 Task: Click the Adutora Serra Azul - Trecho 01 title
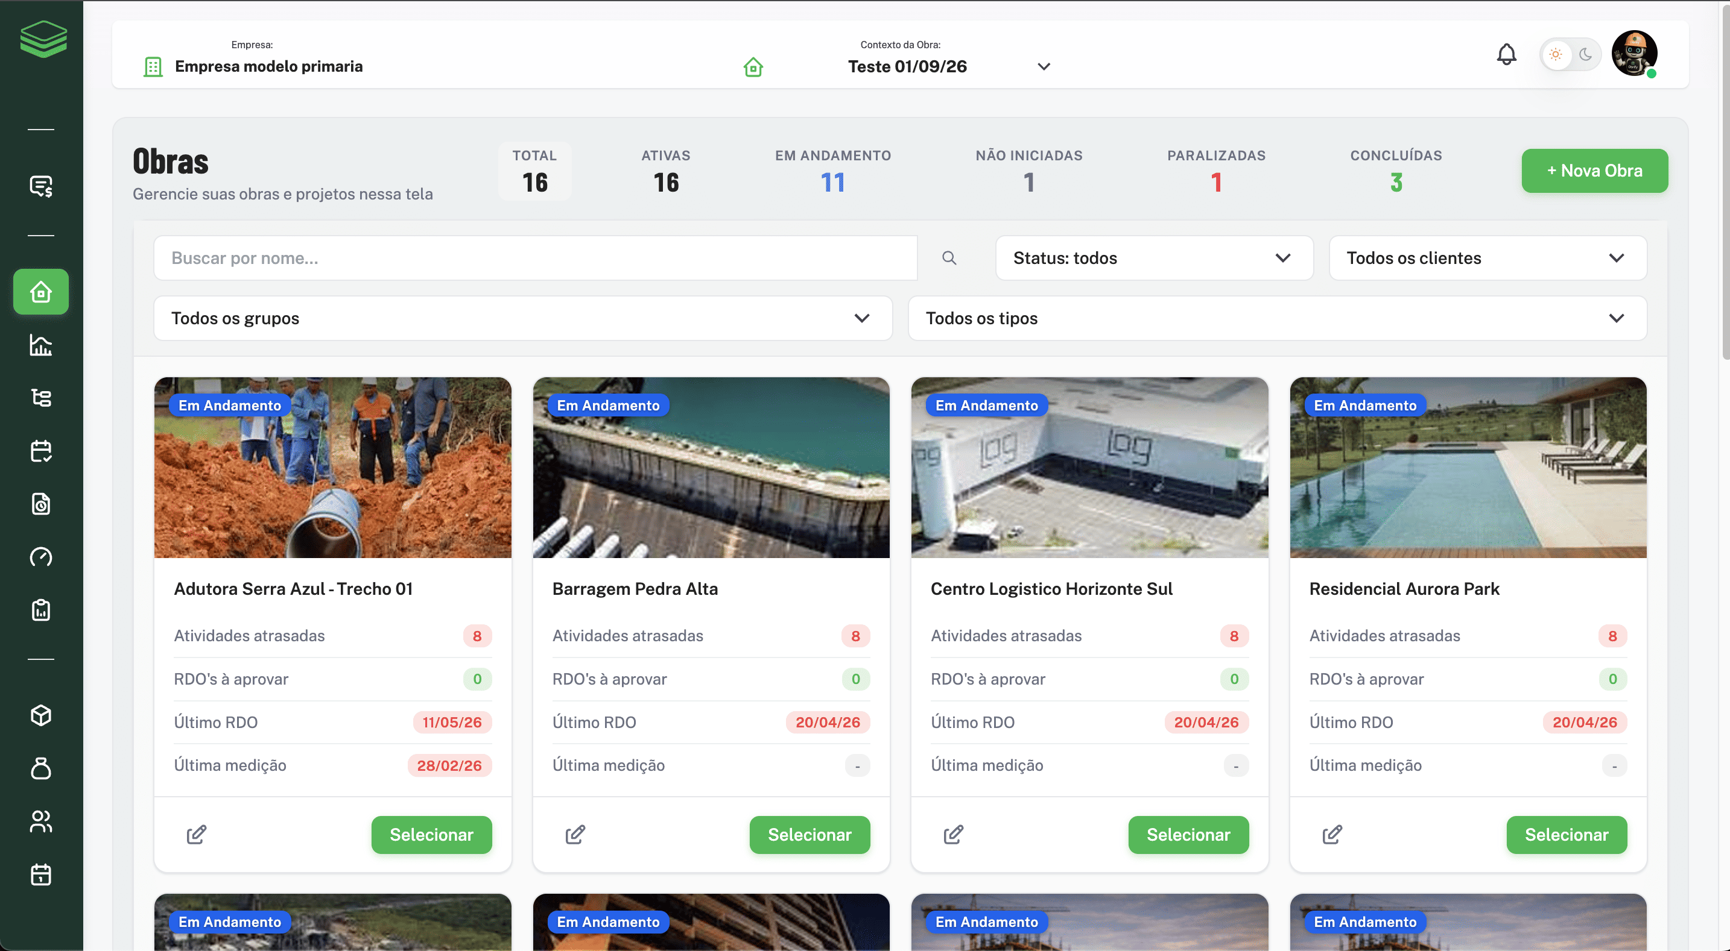tap(294, 589)
